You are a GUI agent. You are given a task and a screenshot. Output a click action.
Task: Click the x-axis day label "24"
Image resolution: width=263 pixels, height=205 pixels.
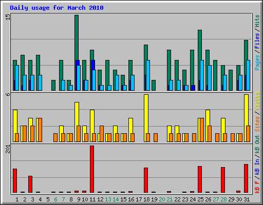pos(193,199)
